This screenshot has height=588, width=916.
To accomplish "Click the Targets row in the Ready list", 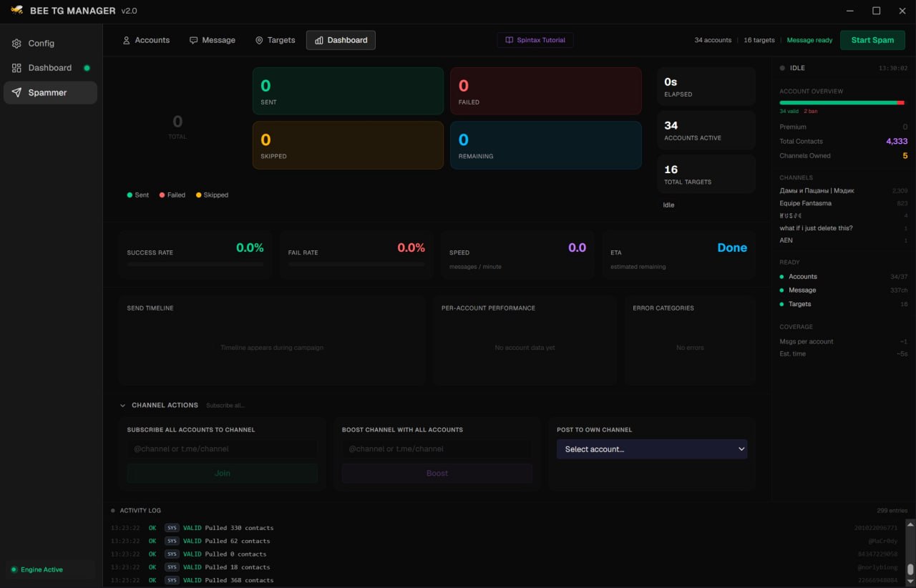I will coord(844,304).
